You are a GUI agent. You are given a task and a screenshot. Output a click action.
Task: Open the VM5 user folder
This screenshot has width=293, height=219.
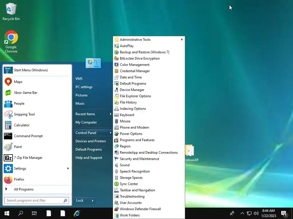pyautogui.click(x=93, y=79)
